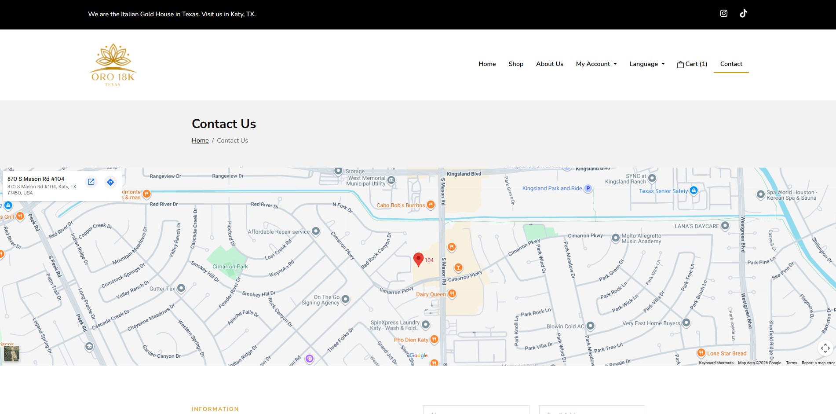Click the Oro 18K Texas logo
This screenshot has width=836, height=414.
(x=113, y=65)
